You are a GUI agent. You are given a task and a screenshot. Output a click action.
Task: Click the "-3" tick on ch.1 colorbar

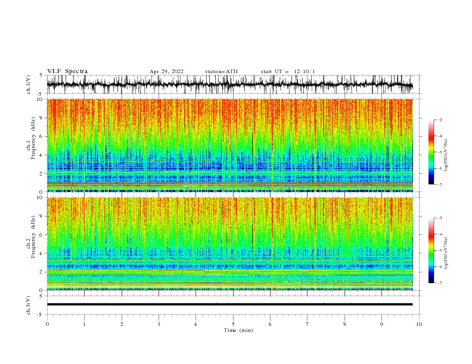439,120
